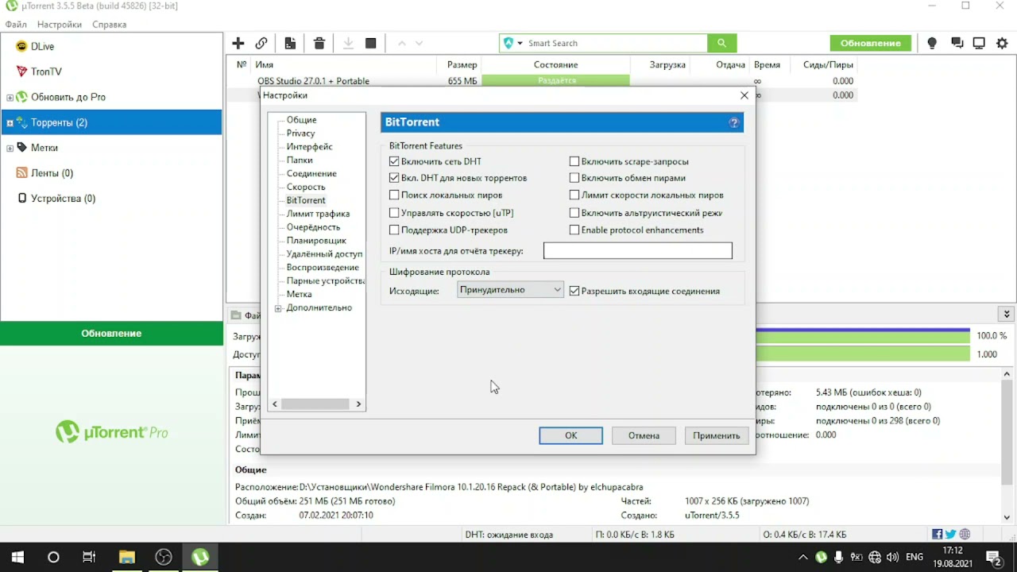This screenshot has height=572, width=1017.
Task: Click the help question mark in BitTorrent header
Action: [733, 122]
